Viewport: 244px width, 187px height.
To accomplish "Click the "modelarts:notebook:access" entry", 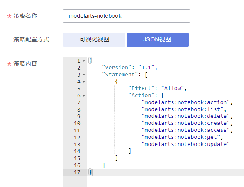I will pyautogui.click(x=185, y=130).
